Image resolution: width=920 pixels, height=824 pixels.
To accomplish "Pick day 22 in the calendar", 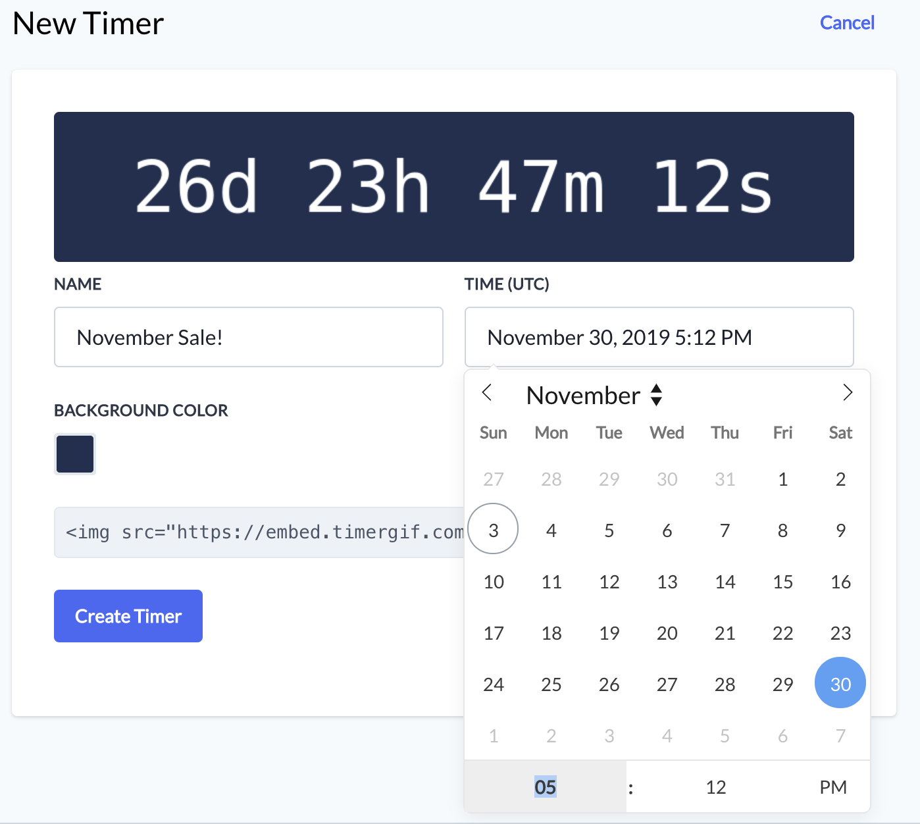I will point(782,632).
